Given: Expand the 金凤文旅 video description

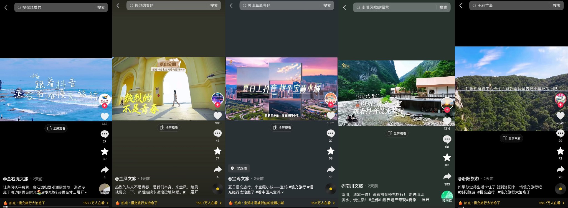Looking at the screenshot, I should click(x=194, y=192).
